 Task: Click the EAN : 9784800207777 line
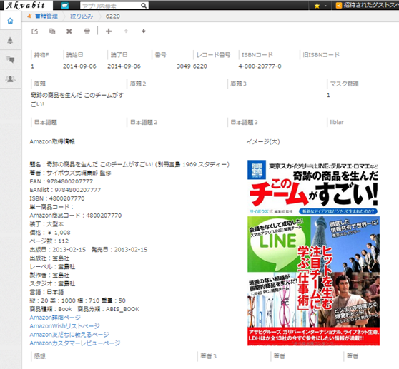(61, 181)
